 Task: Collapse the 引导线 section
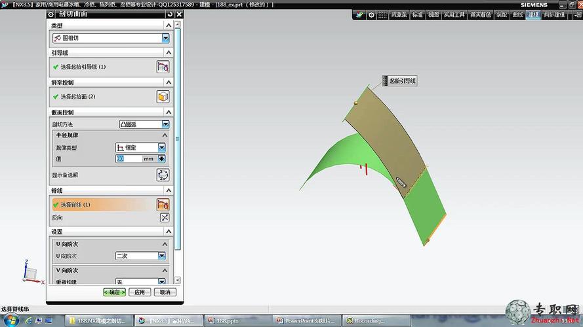point(169,52)
